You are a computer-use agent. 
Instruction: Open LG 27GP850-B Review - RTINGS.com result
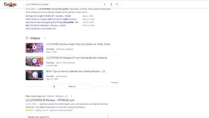[50, 100]
